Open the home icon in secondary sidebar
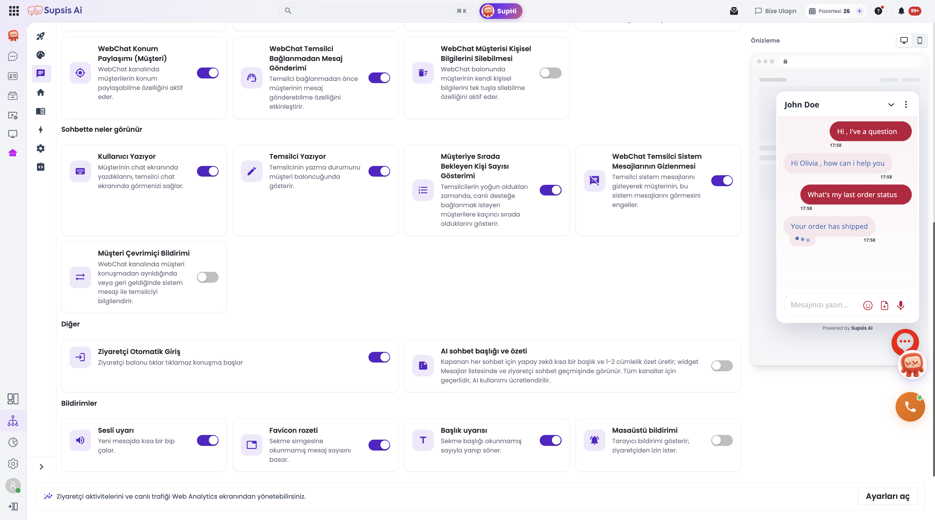The width and height of the screenshot is (935, 520). (41, 92)
